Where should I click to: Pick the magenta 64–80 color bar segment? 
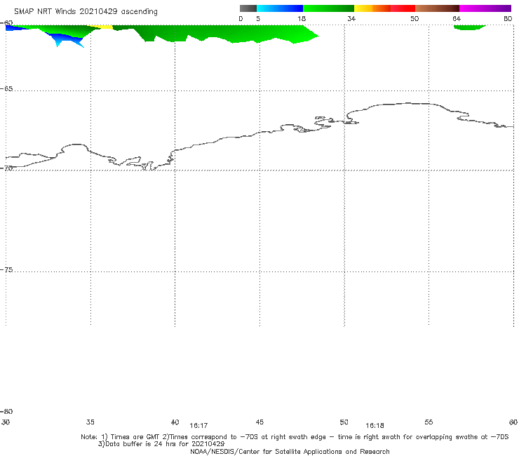click(485, 8)
